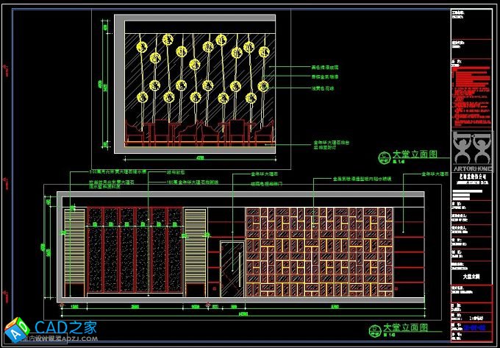
Task: Click the ARTORHOME text below the logo
Action: coord(473,168)
